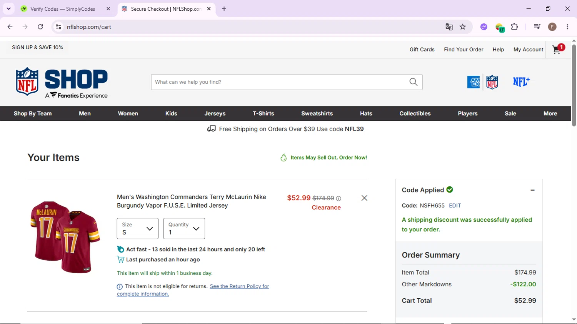Screen dimensions: 577x324
Task: Open the Men menu
Action: [x=85, y=113]
